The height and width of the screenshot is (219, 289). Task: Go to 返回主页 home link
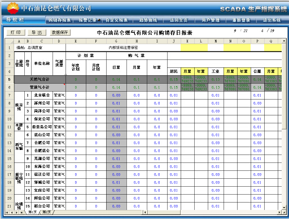coord(179,20)
